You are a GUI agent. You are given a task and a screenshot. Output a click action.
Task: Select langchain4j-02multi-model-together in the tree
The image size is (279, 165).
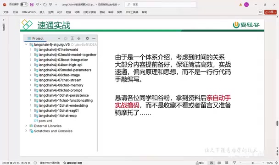(x=67, y=55)
